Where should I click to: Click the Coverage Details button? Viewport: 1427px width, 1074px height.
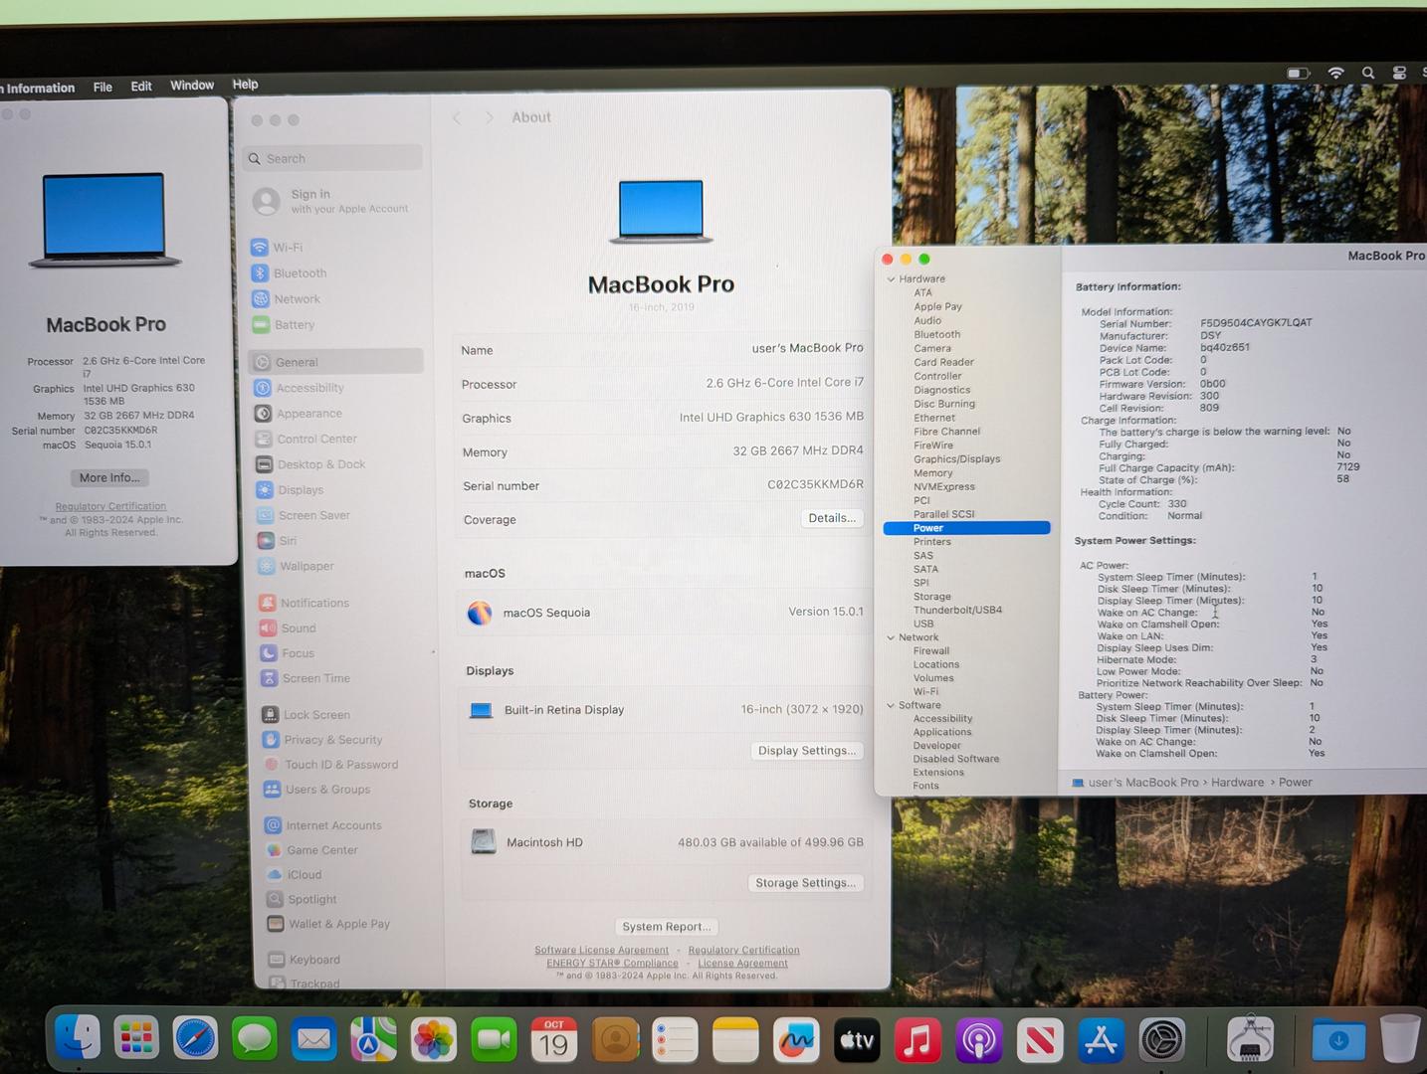tap(832, 518)
